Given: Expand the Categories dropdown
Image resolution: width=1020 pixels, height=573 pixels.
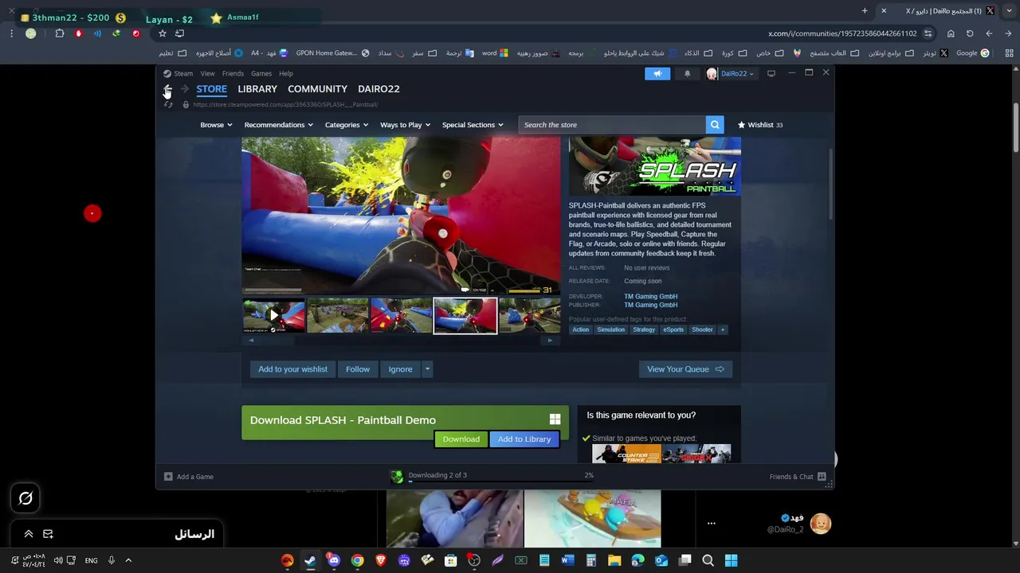Looking at the screenshot, I should coord(347,125).
